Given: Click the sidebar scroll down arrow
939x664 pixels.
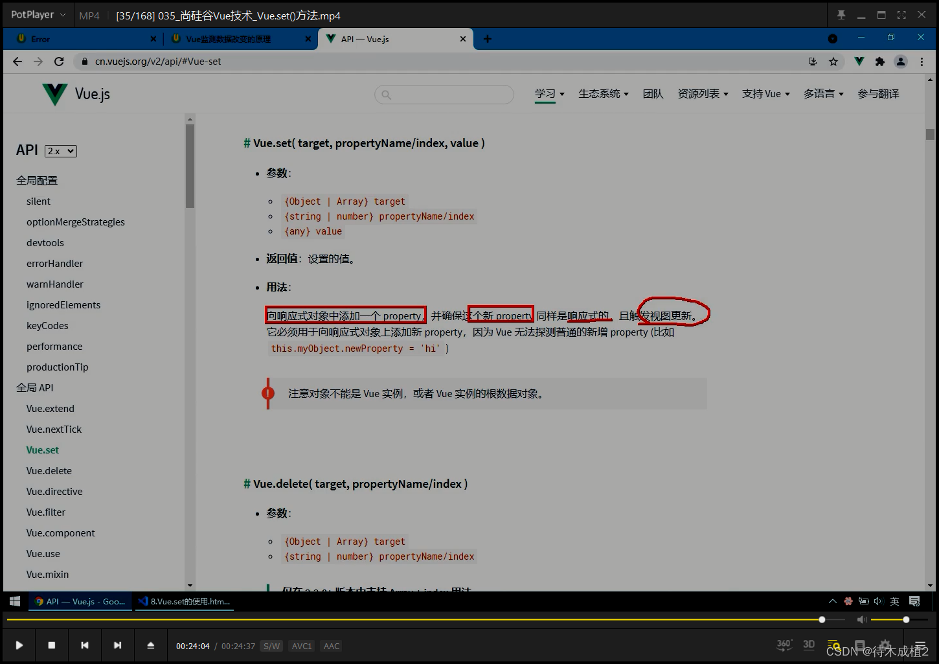Looking at the screenshot, I should pyautogui.click(x=190, y=586).
